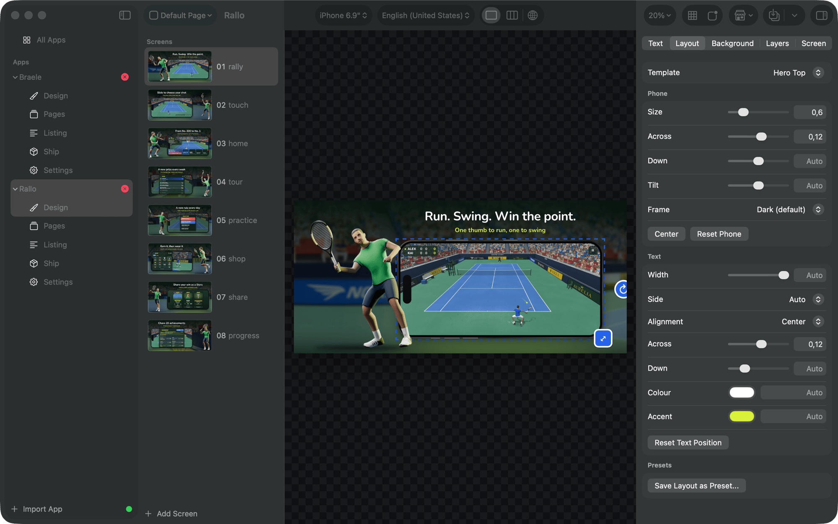Image resolution: width=838 pixels, height=524 pixels.
Task: Switch to the Layers tab
Action: (777, 44)
